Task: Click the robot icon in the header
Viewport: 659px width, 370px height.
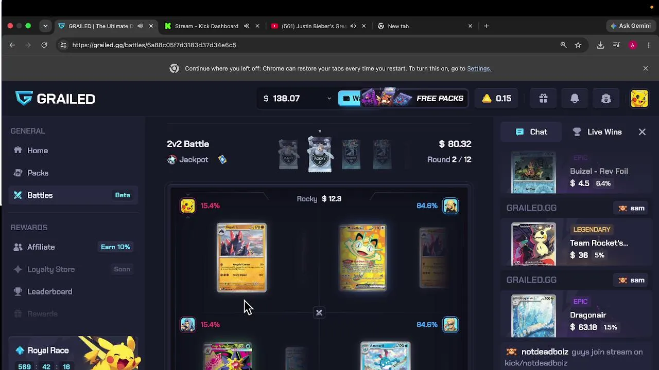Action: 606,98
